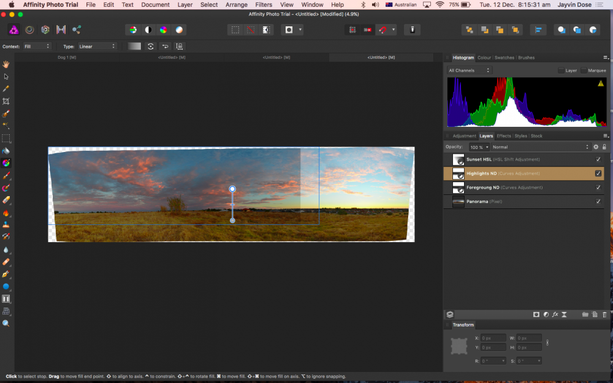Switch to the Develop Persona
The width and height of the screenshot is (613, 383).
[45, 29]
